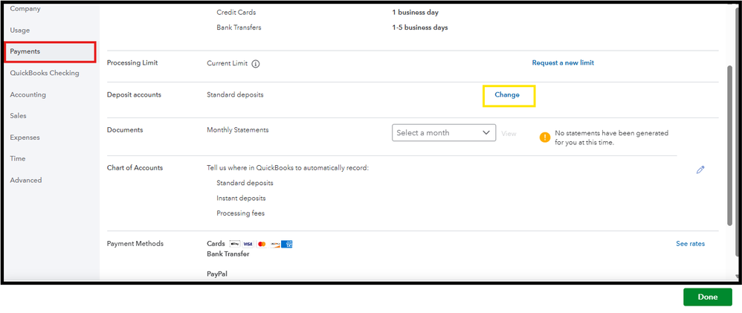Image resolution: width=742 pixels, height=313 pixels.
Task: Click the orange warning icon beside statements message
Action: (545, 138)
